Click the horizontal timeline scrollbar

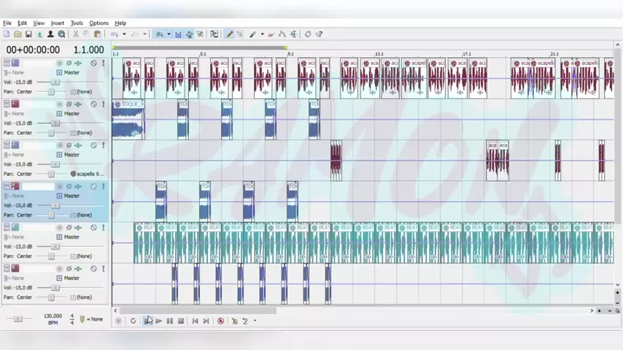[x=197, y=311]
